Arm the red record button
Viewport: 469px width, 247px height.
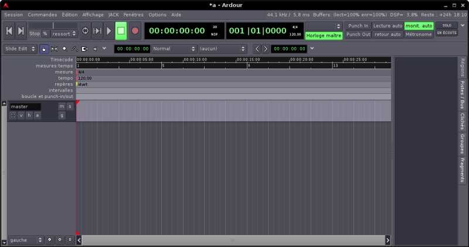tap(135, 31)
